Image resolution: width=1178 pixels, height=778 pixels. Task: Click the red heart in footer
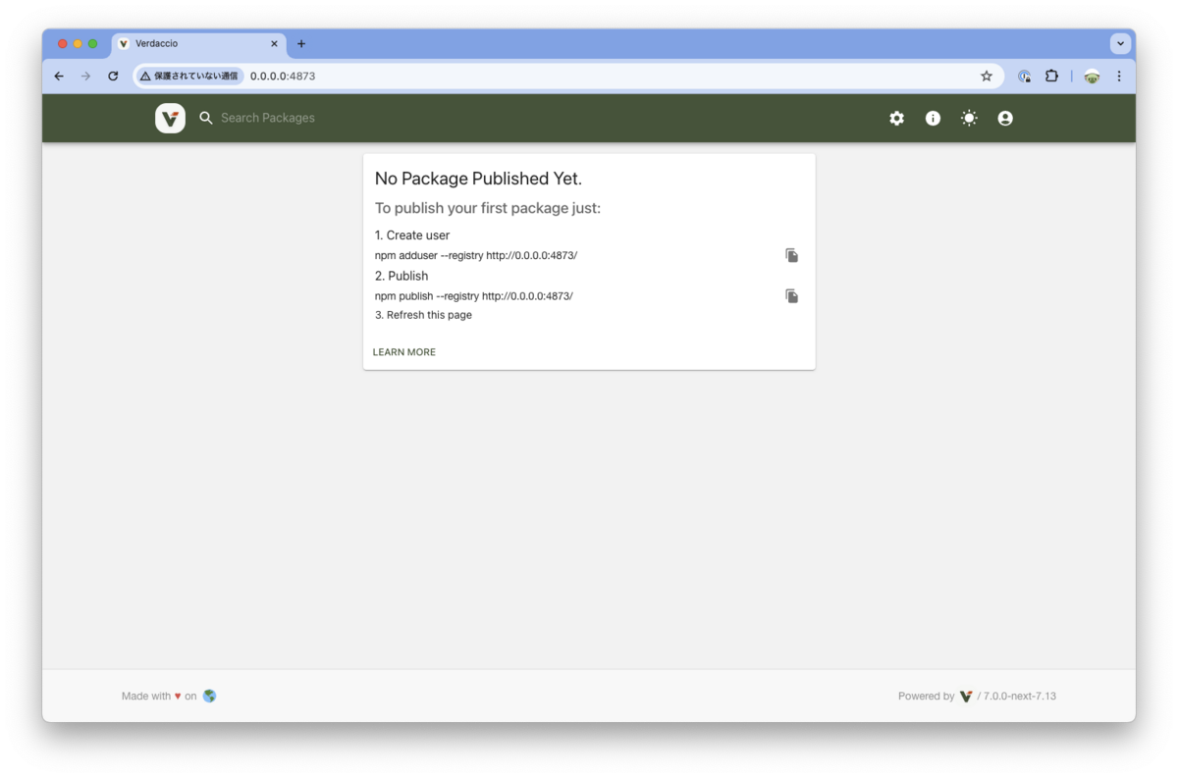click(178, 697)
